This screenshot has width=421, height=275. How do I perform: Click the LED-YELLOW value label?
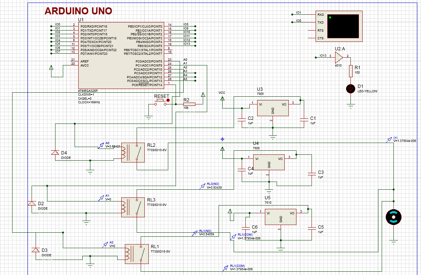point(367,91)
